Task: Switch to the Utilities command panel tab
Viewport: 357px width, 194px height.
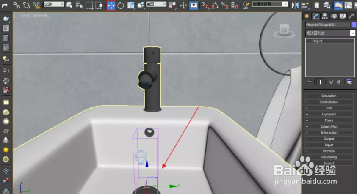Action: (x=351, y=16)
